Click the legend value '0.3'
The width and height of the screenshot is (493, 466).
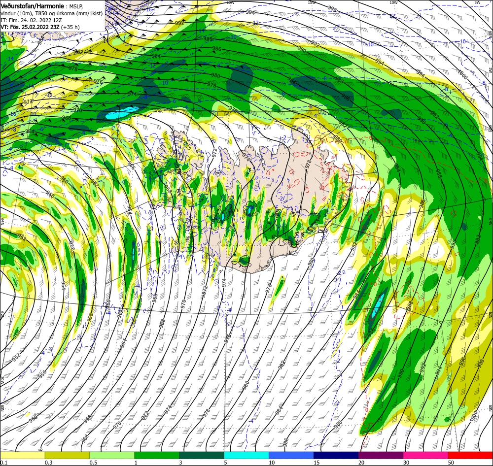tap(49, 463)
